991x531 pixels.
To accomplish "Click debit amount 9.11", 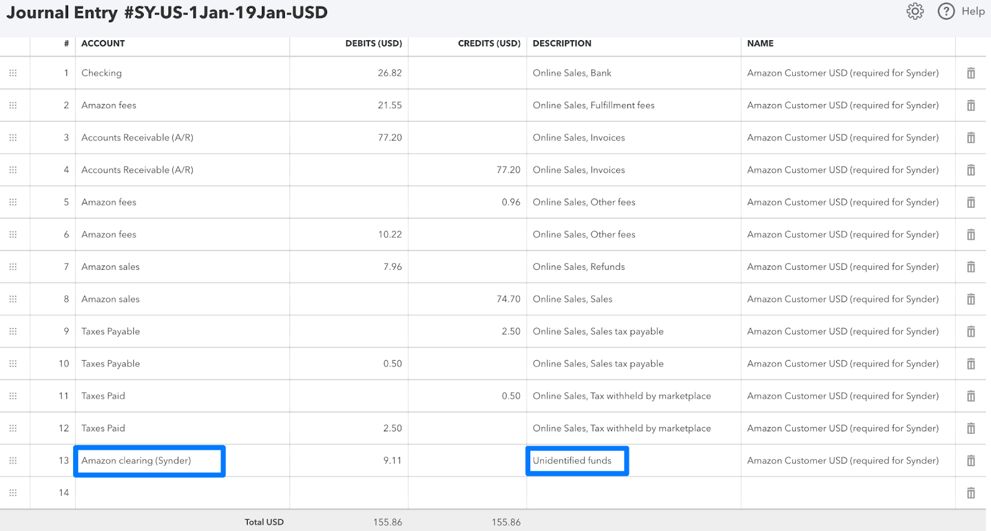I will click(x=392, y=460).
